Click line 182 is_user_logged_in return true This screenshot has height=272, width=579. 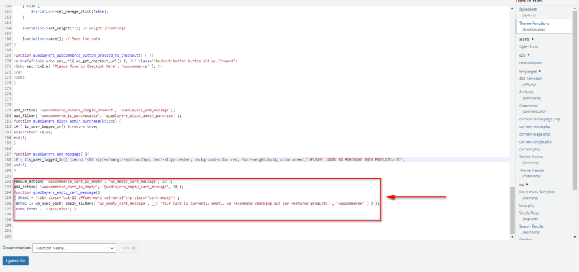pos(55,127)
